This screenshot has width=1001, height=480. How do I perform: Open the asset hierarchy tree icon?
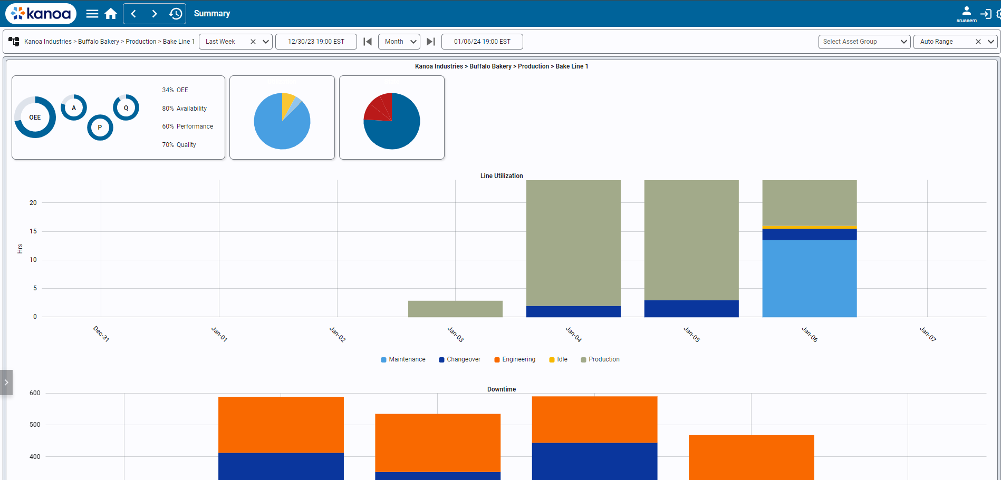tap(14, 41)
